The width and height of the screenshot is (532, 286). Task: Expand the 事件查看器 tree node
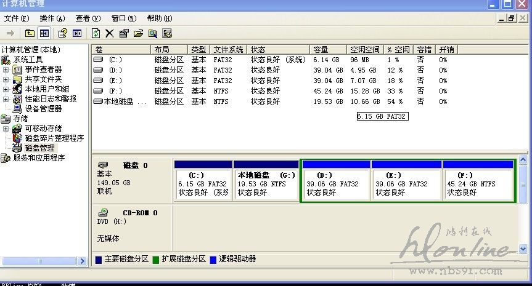tap(6, 70)
